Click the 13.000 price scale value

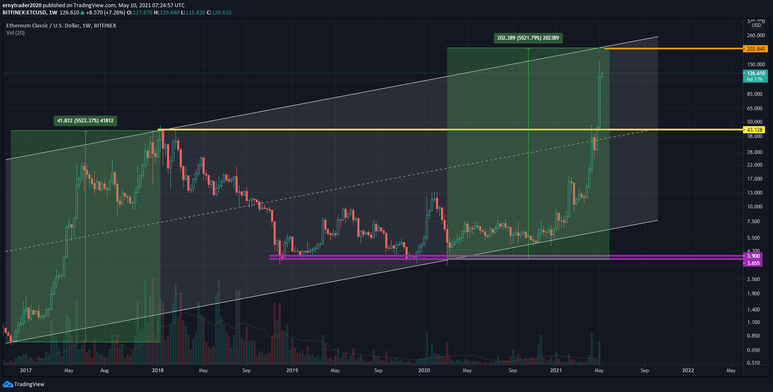click(x=755, y=193)
